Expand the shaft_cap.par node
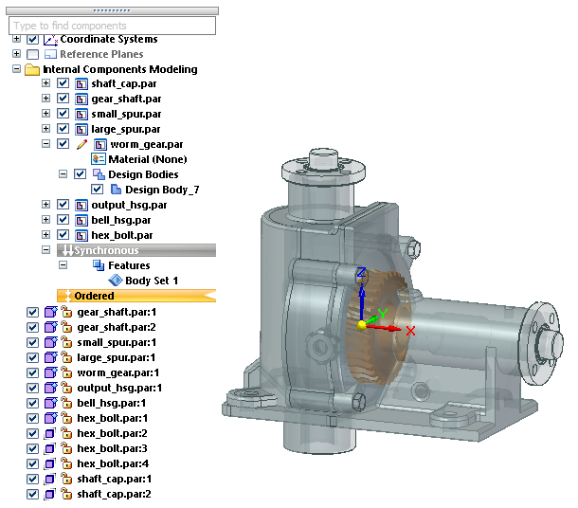Image resolution: width=578 pixels, height=508 pixels. click(45, 83)
